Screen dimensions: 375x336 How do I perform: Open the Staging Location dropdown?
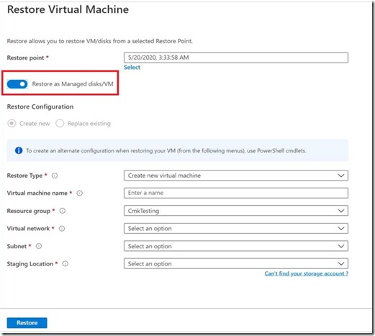[x=236, y=264]
